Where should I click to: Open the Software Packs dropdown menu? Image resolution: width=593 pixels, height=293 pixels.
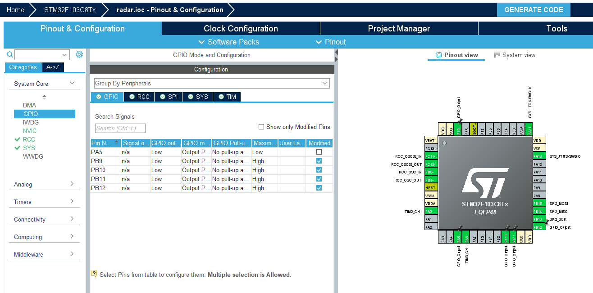point(229,42)
